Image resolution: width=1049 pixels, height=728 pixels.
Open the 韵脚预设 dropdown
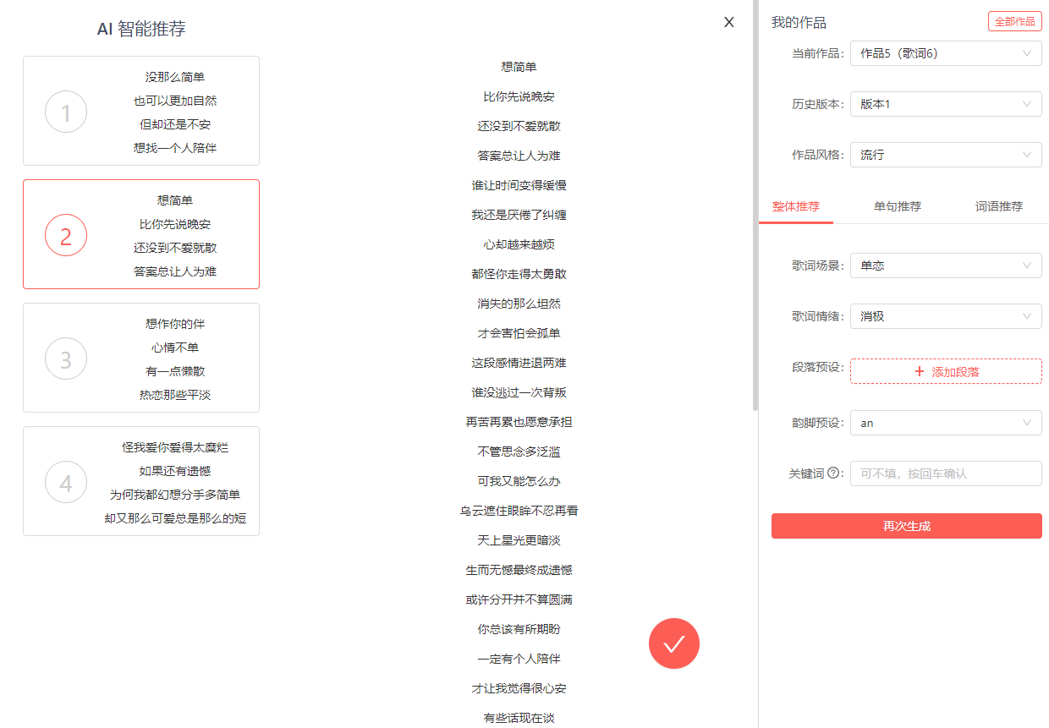[945, 423]
